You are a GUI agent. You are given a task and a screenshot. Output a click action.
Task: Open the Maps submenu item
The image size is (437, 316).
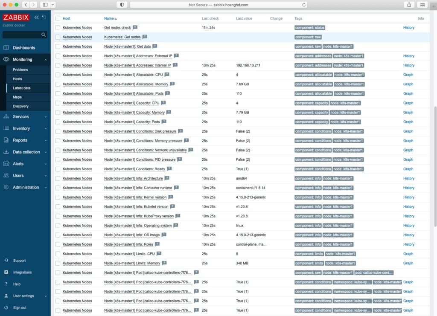coord(17,97)
